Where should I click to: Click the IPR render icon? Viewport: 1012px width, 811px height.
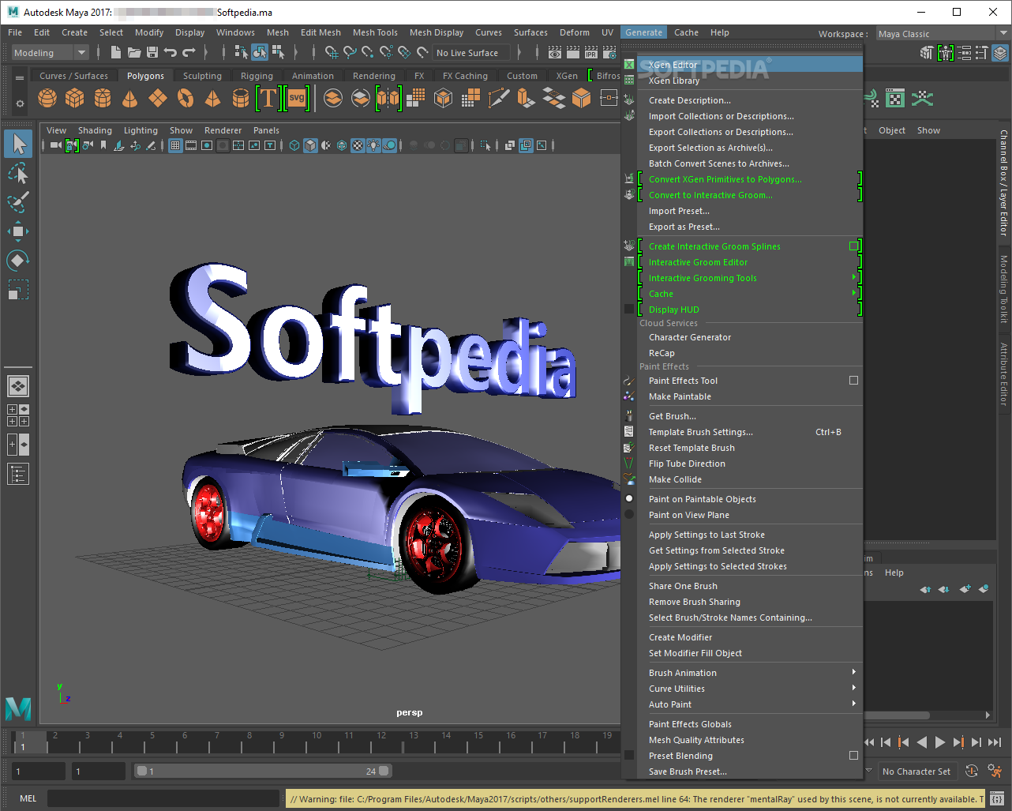pyautogui.click(x=591, y=53)
